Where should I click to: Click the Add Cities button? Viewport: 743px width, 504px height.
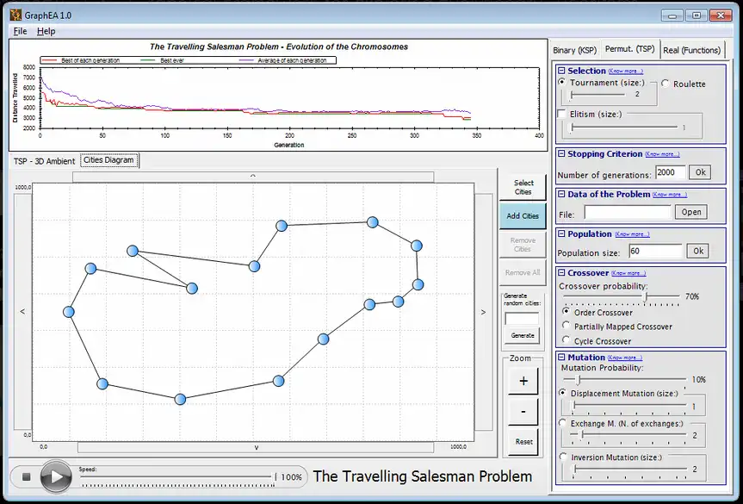pyautogui.click(x=523, y=215)
